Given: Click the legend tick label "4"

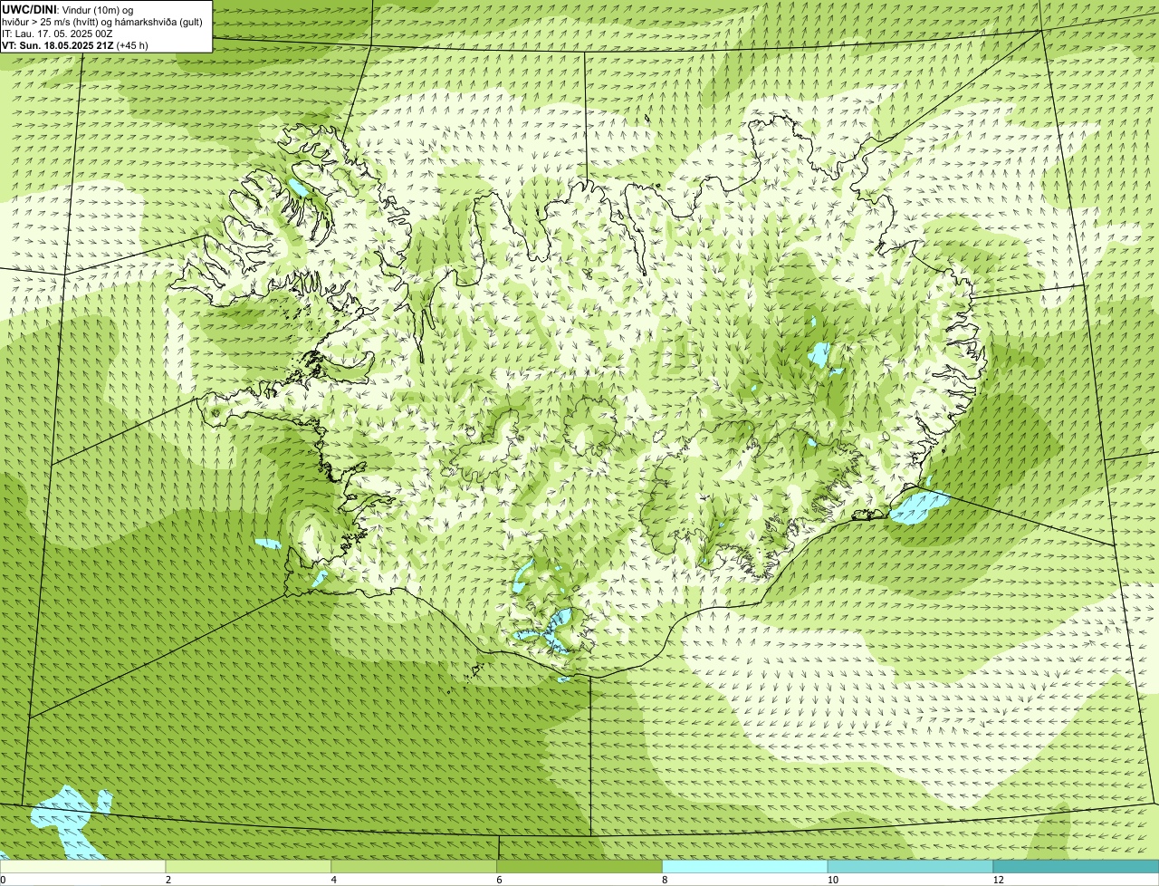Looking at the screenshot, I should point(333,880).
